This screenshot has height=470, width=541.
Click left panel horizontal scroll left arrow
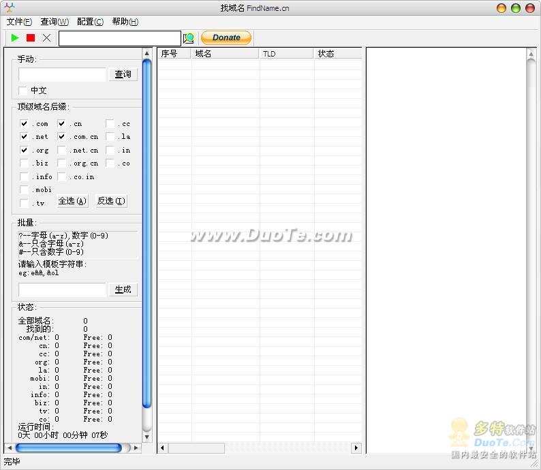tap(10, 448)
